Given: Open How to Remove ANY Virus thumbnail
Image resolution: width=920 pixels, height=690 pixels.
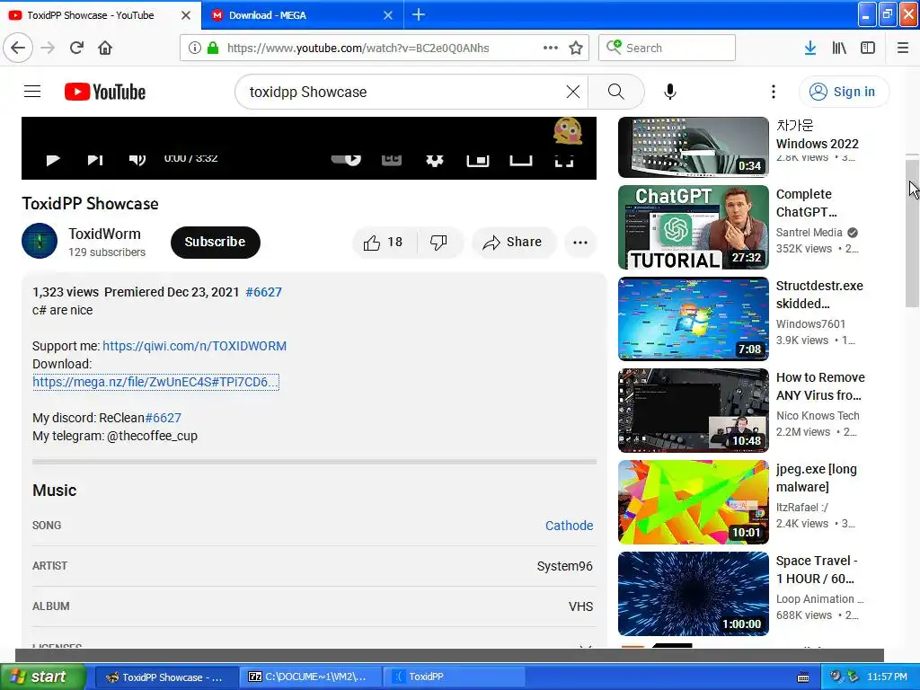Looking at the screenshot, I should coord(693,410).
